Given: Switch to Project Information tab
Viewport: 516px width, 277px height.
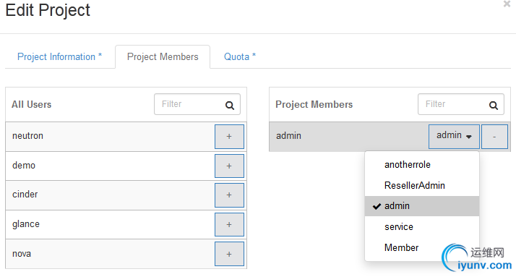Looking at the screenshot, I should [59, 56].
